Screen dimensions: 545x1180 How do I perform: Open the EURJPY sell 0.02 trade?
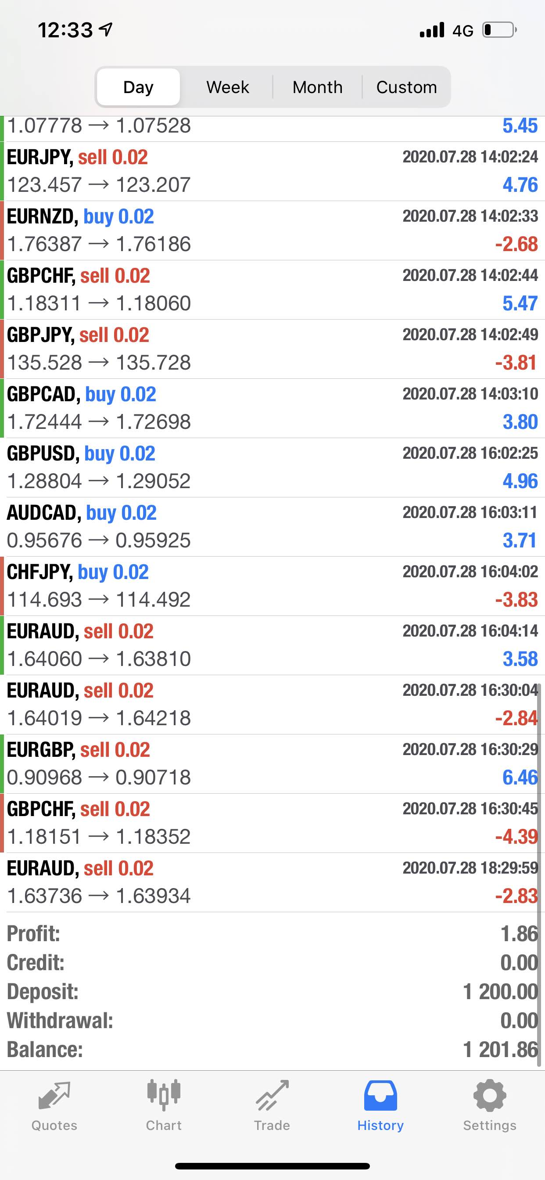coord(272,171)
